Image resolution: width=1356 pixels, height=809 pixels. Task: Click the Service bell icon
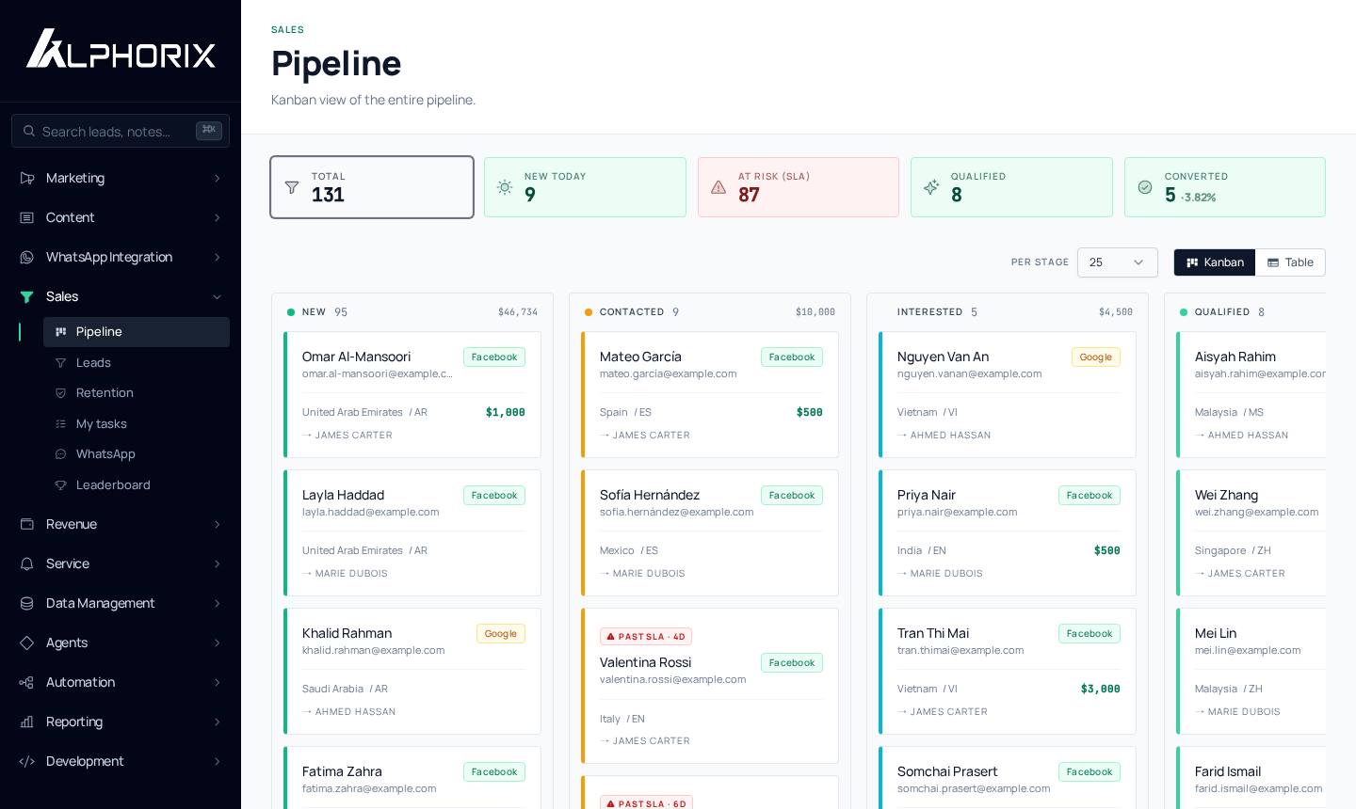(27, 563)
